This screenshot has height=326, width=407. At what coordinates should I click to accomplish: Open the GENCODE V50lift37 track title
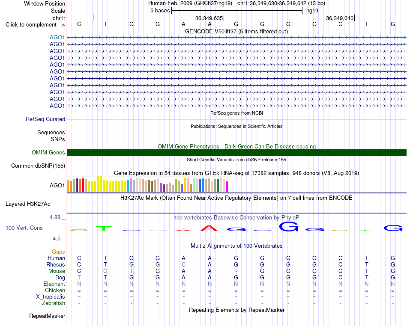[x=236, y=31]
